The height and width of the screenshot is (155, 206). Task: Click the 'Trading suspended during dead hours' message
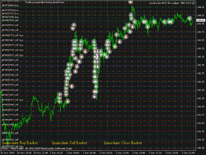tap(45, 2)
